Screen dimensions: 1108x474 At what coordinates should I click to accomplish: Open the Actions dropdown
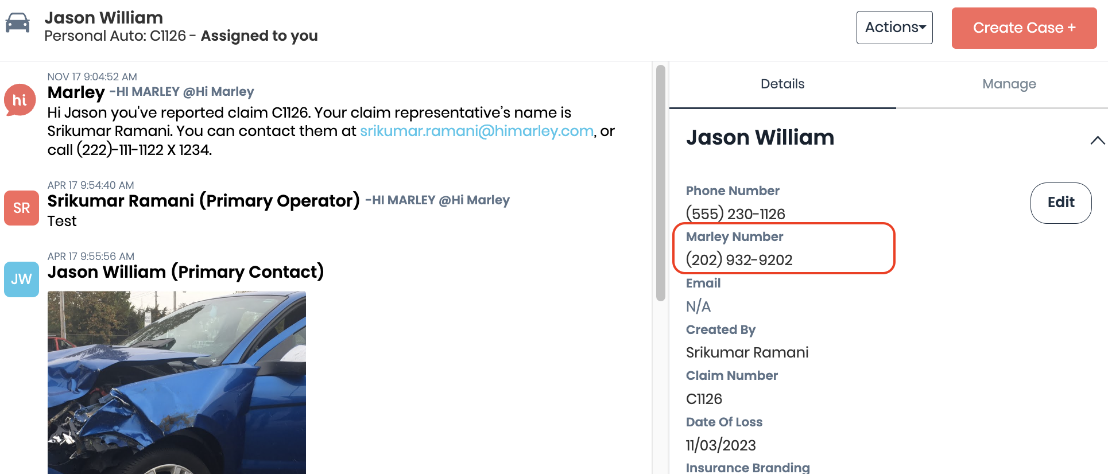894,28
